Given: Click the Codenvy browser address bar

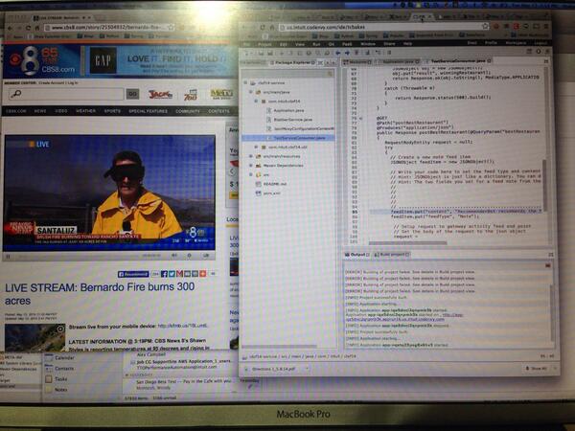Looking at the screenshot, I should tap(383, 27).
